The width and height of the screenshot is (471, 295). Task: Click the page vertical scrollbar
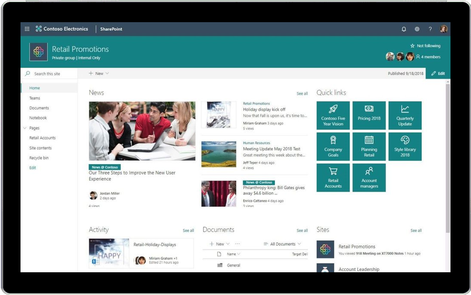point(448,158)
